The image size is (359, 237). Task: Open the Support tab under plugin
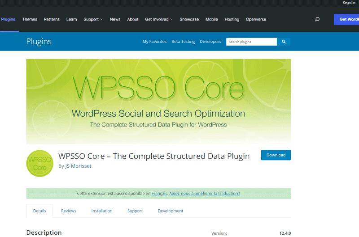[135, 211]
